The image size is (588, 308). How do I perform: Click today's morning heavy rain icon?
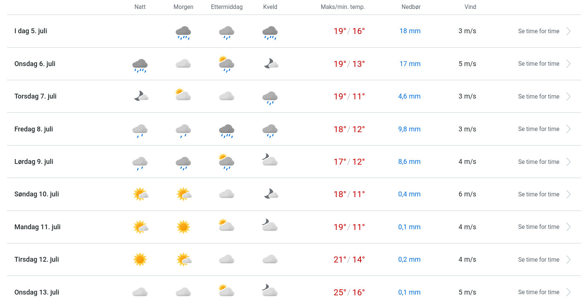click(183, 32)
